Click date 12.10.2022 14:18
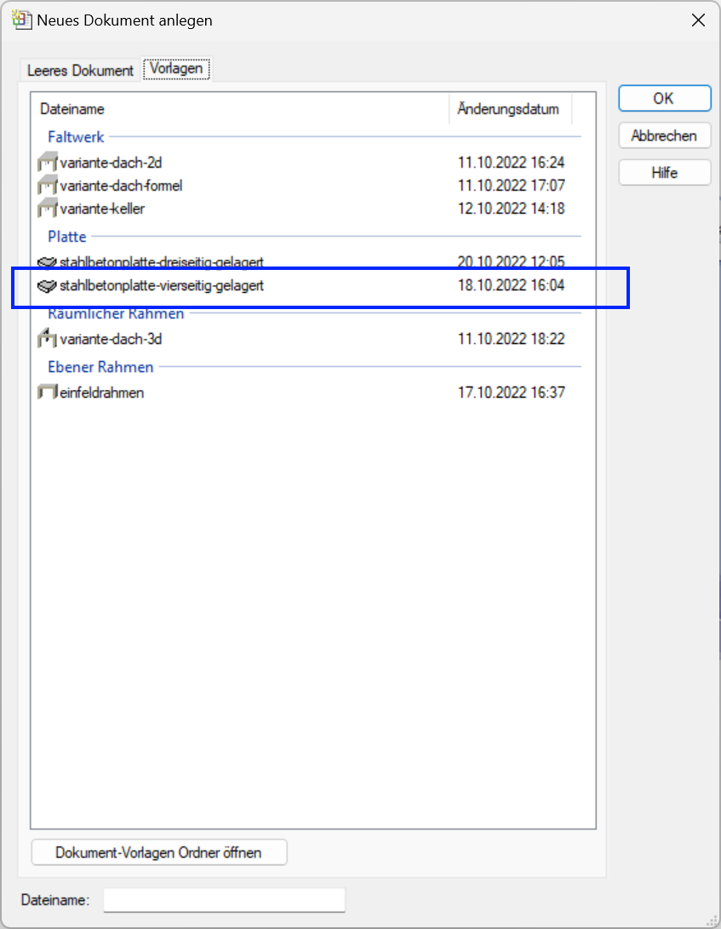The width and height of the screenshot is (721, 929). 511,209
